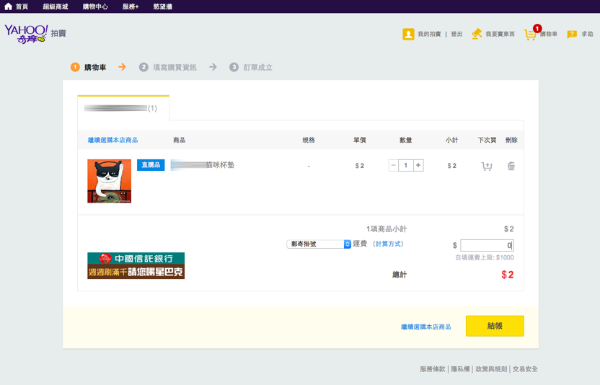600x385 pixels.
Task: Click the help question mark icon
Action: pyautogui.click(x=572, y=34)
